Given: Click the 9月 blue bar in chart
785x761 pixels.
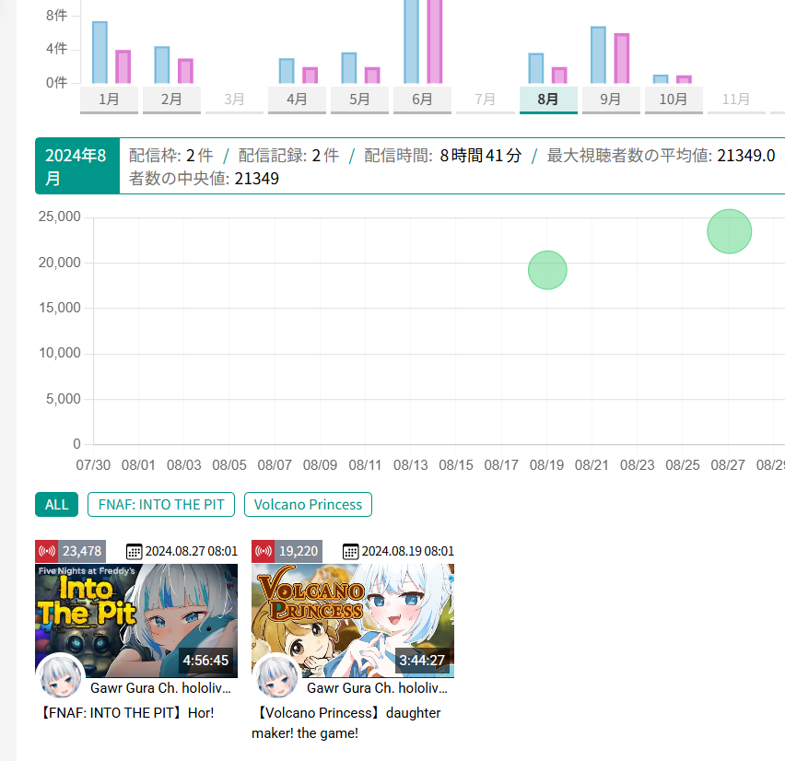Looking at the screenshot, I should (598, 55).
